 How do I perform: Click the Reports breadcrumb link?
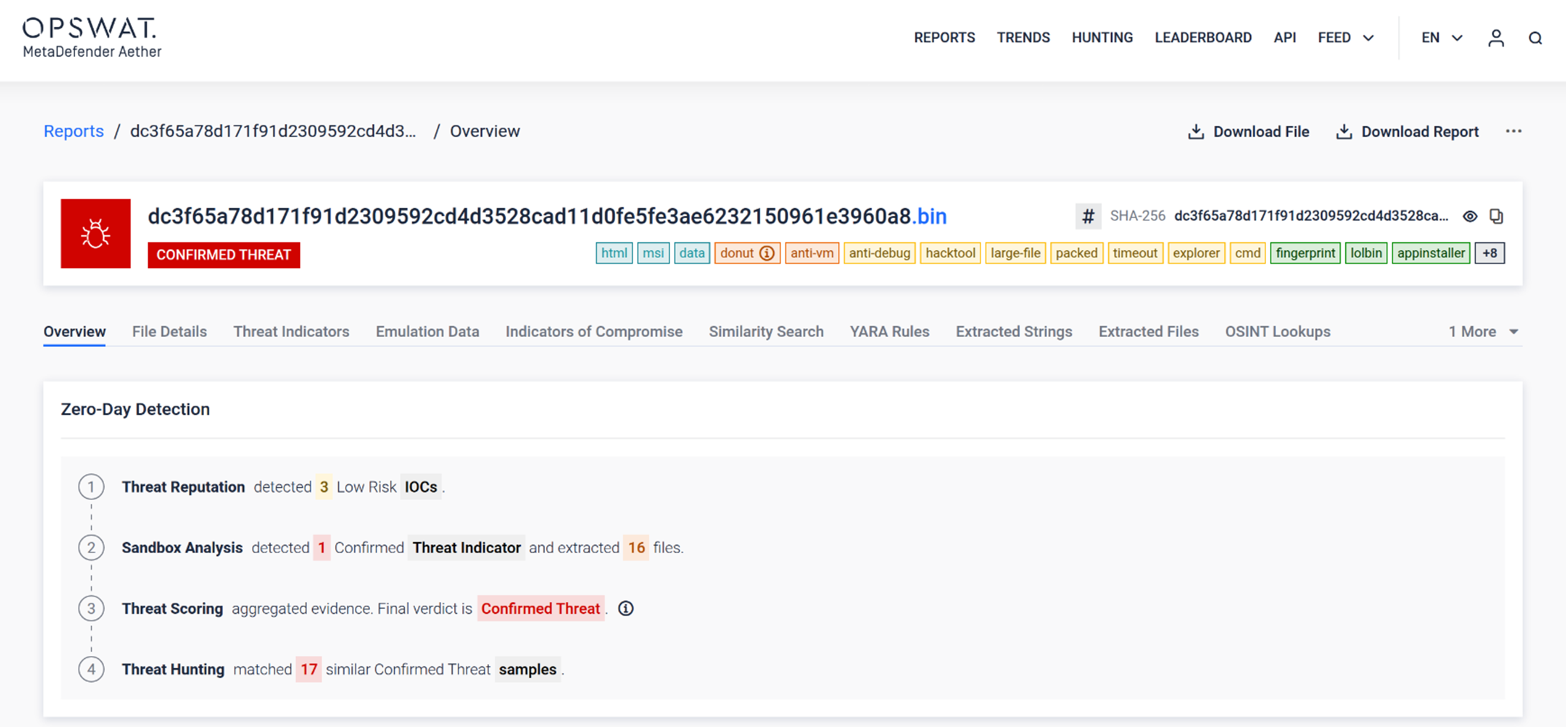click(74, 131)
